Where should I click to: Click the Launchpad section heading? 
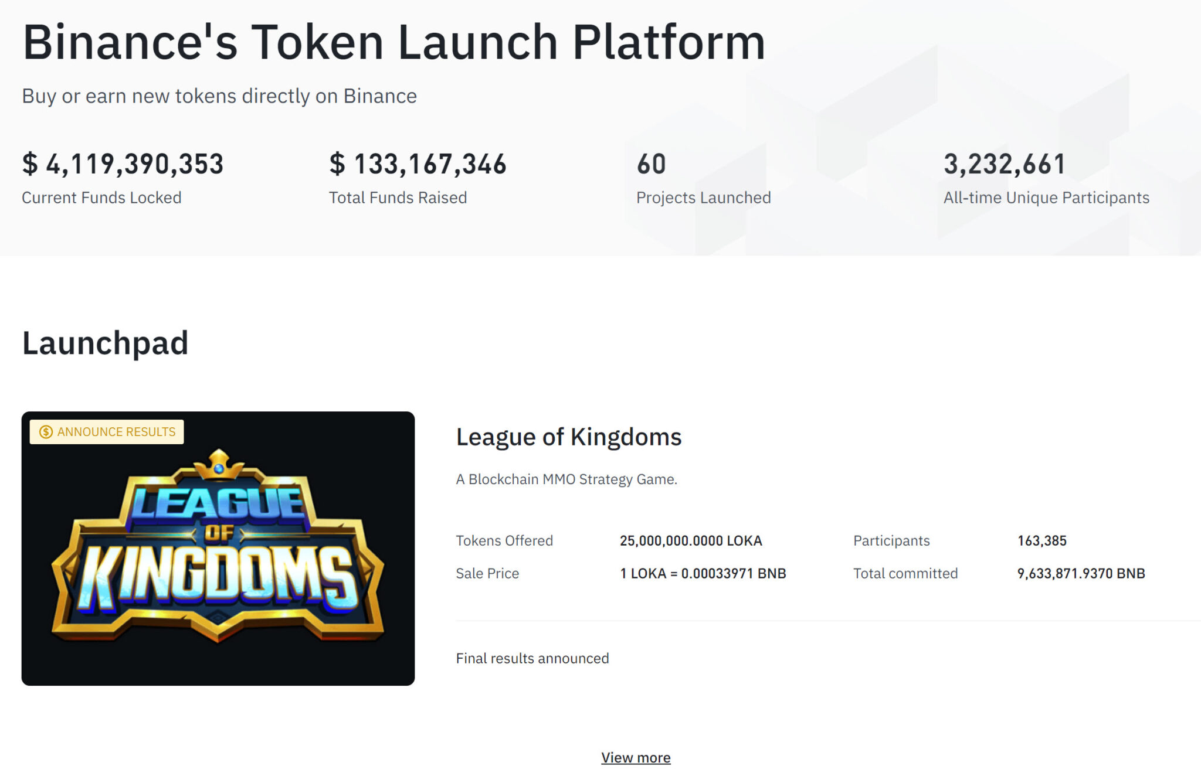click(x=105, y=343)
